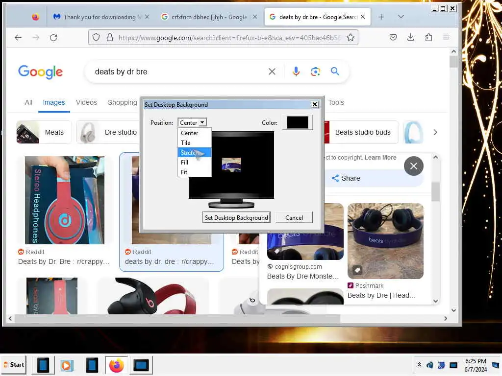Go forward using the forward arrow

(35, 38)
